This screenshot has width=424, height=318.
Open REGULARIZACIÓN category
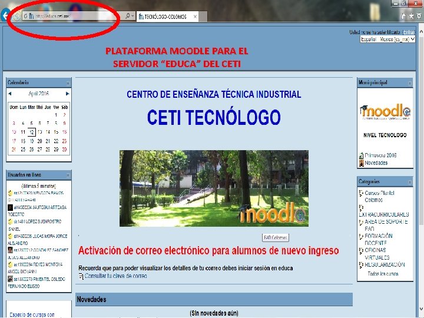click(385, 265)
